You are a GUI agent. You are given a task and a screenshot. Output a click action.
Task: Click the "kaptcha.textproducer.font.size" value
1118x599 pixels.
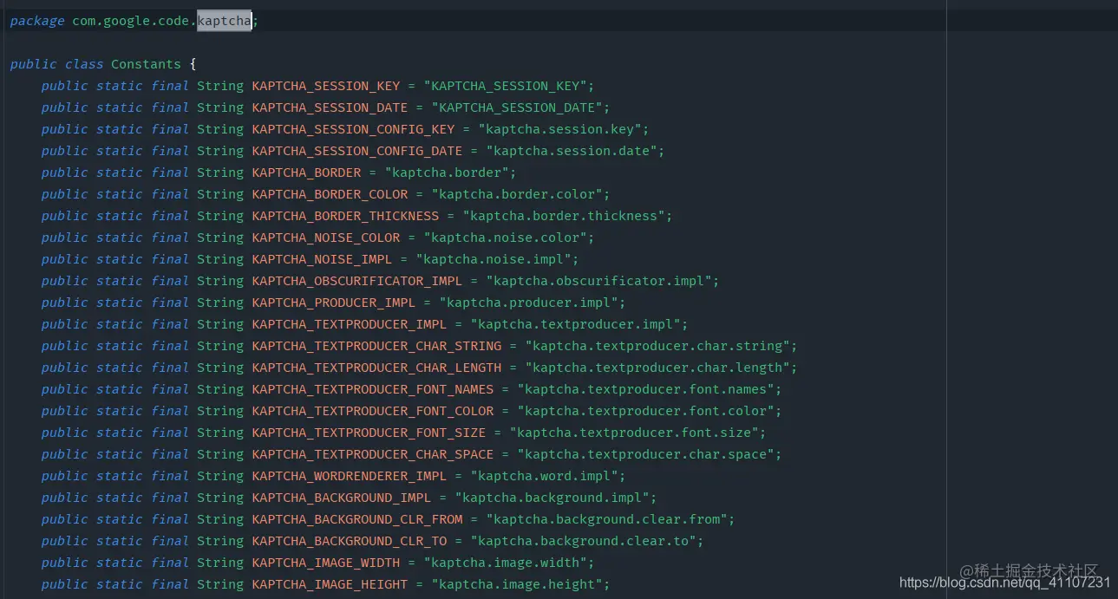point(634,433)
